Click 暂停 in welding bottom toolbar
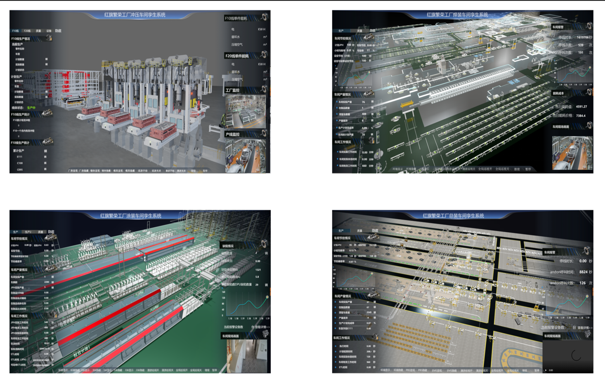Image resolution: width=605 pixels, height=384 pixels. click(528, 169)
